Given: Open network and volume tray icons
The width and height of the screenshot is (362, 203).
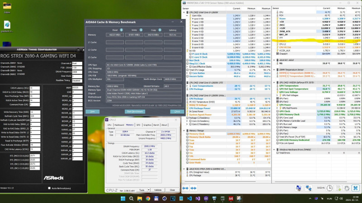Looking at the screenshot, I should coord(338,198).
